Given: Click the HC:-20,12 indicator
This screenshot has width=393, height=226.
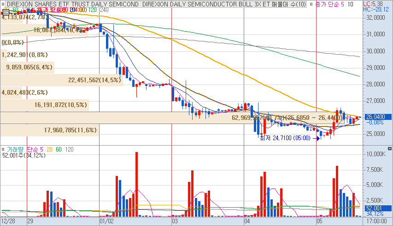Looking at the screenshot, I should point(375,9).
